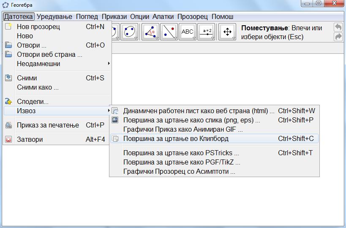
Task: Click the folder icon beside Отвори веб страна
Action: [8, 54]
